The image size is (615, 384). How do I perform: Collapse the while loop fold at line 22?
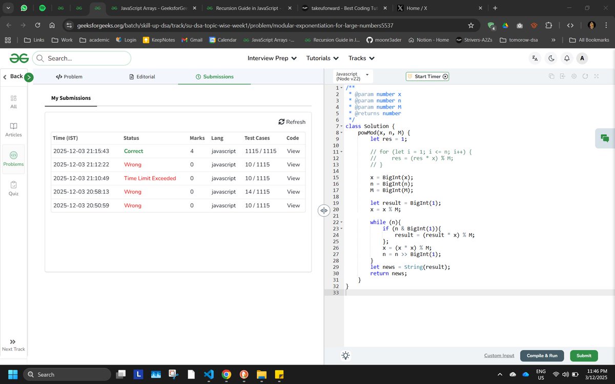[342, 222]
